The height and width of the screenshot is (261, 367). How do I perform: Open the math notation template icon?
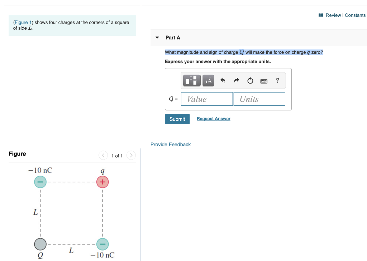[x=191, y=80]
